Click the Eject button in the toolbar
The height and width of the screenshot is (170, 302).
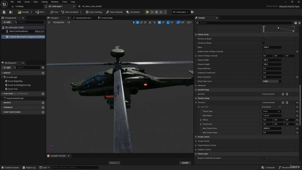click(161, 12)
